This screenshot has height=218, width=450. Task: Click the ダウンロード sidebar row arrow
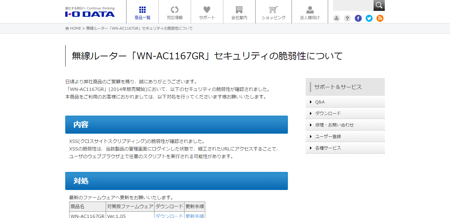(x=311, y=113)
